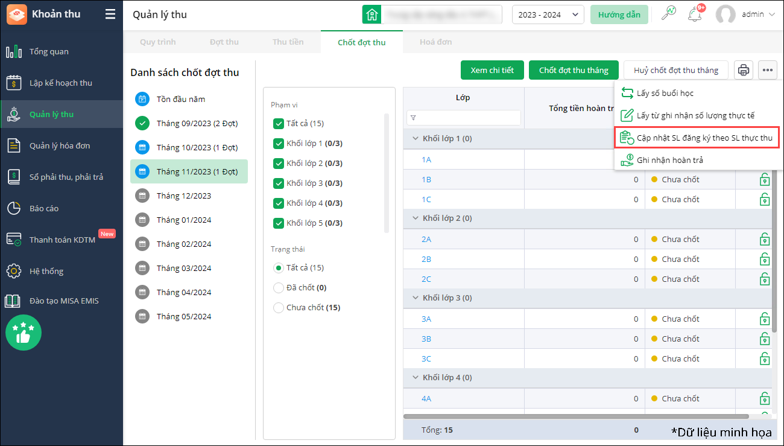
Task: Click the horizontal scrollbar under the table
Action: (x=576, y=416)
